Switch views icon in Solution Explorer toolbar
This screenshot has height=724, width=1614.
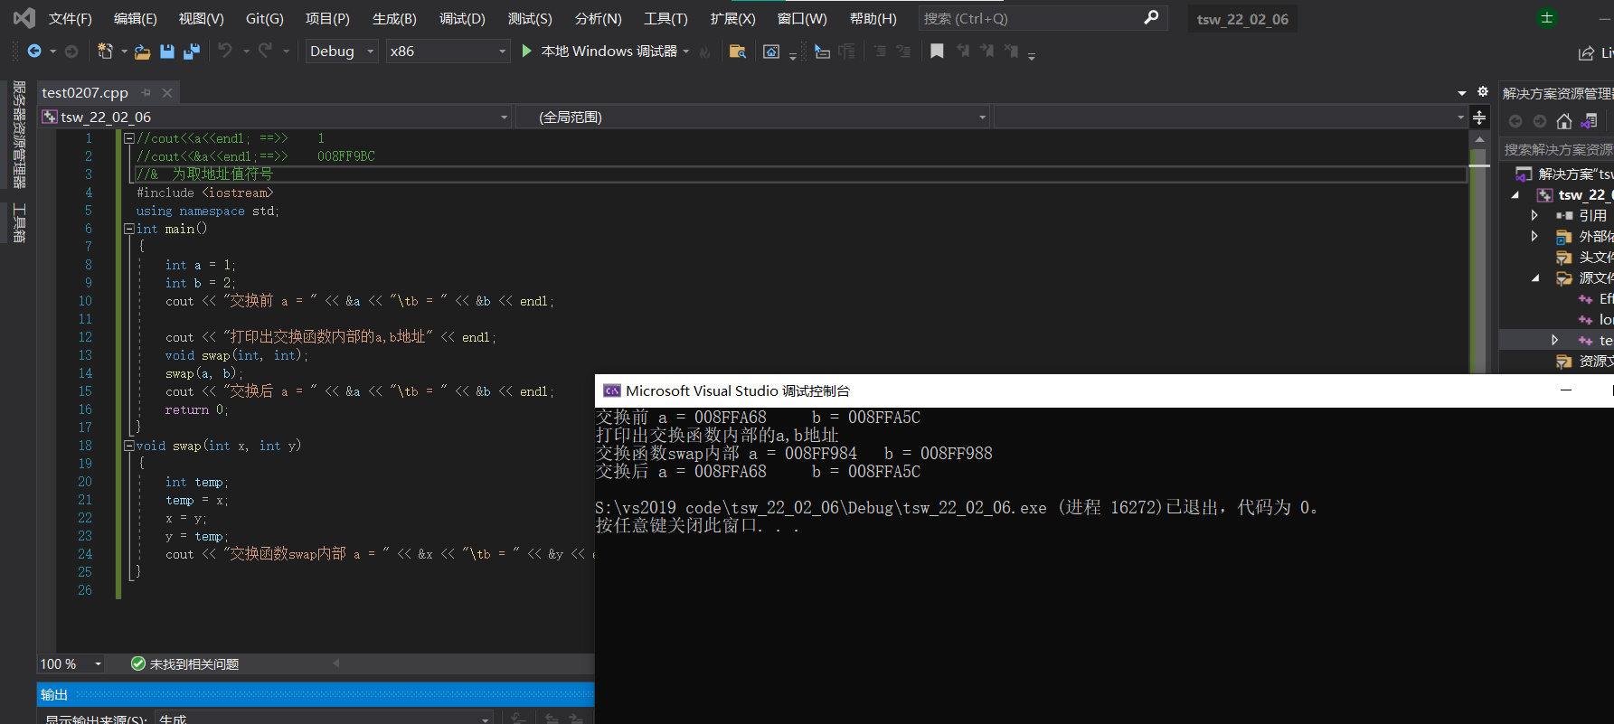point(1589,121)
